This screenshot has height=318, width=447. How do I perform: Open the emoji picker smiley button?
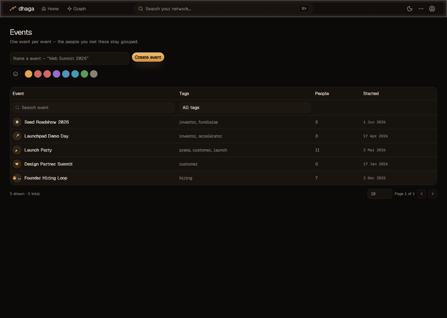[x=16, y=74]
